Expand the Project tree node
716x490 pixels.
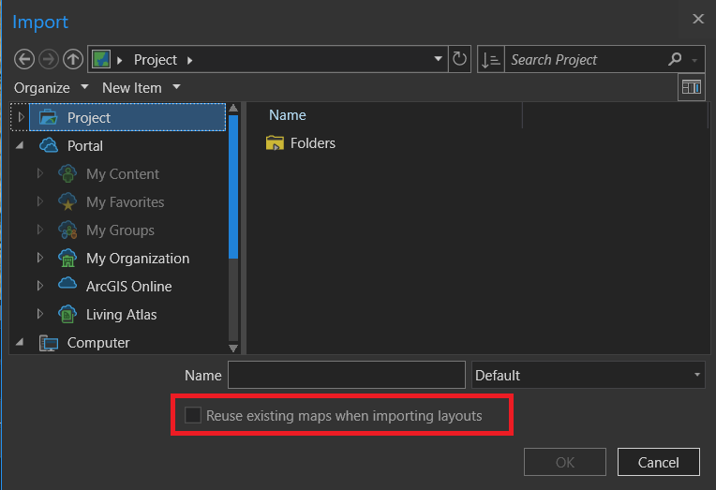22,117
